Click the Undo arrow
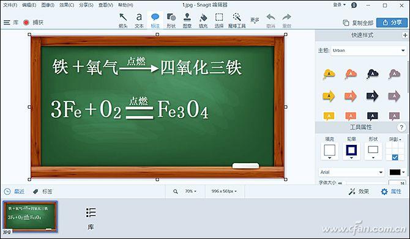 tap(271, 20)
